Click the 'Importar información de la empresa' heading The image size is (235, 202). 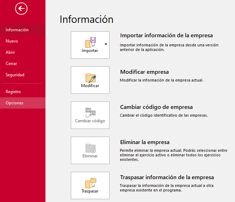click(x=166, y=35)
